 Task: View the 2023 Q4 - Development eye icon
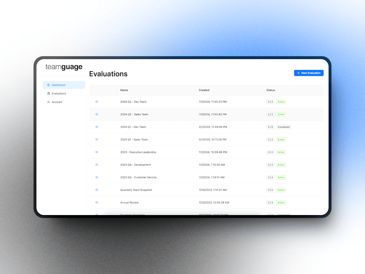97,164
